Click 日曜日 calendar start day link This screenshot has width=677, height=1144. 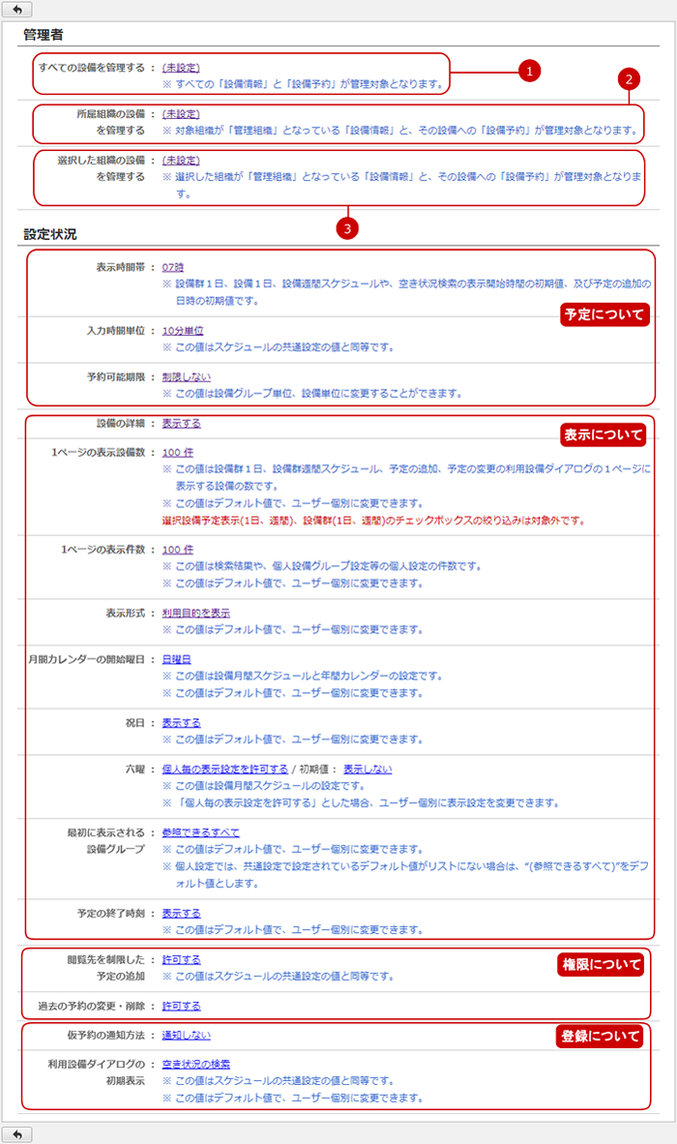coord(176,659)
